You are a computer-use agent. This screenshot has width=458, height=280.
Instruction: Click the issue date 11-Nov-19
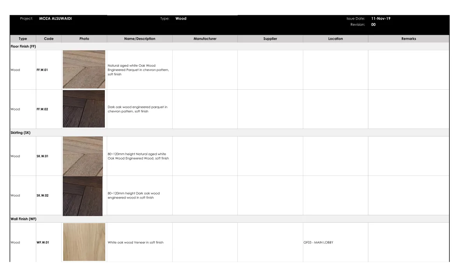[x=380, y=18]
